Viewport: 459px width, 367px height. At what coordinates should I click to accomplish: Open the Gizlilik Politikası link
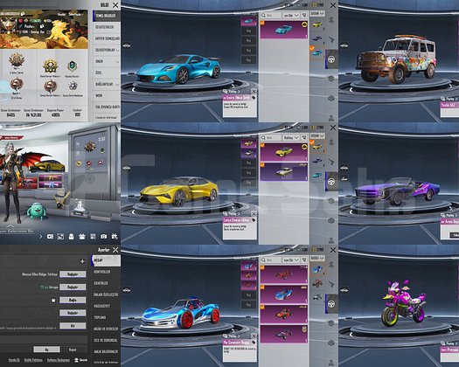[x=33, y=360]
